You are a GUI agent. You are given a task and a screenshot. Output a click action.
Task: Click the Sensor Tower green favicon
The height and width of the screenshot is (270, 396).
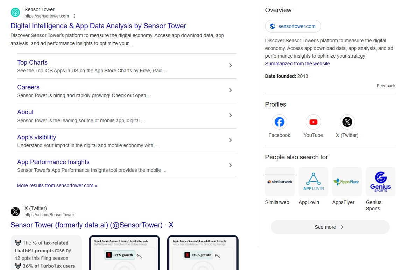[x=15, y=12]
